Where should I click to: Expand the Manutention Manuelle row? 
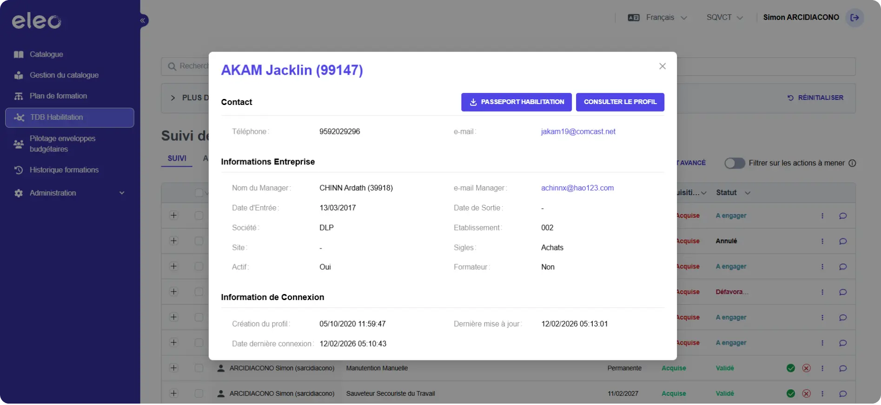(x=173, y=368)
